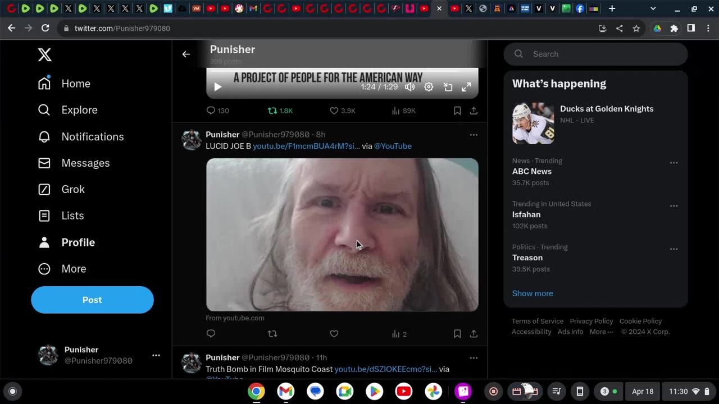Mute the video volume
719x404 pixels.
(410, 87)
